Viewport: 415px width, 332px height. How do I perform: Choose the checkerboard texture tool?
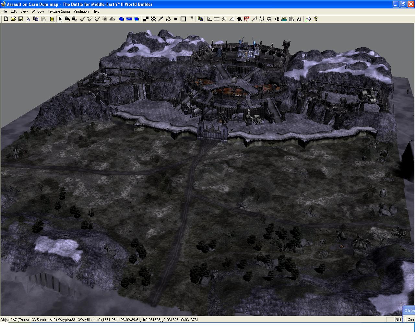[x=153, y=19]
